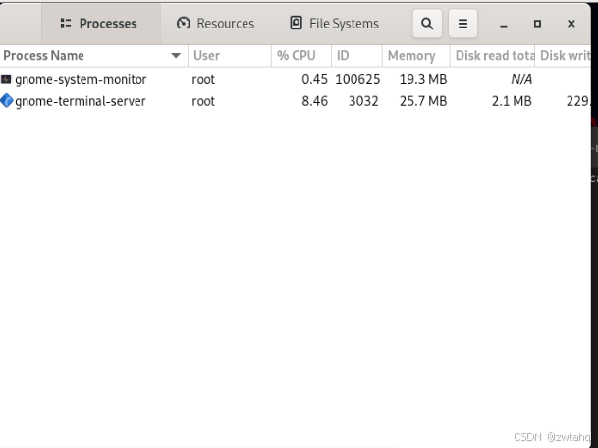Click process ID 100625
598x448 pixels.
coord(357,79)
